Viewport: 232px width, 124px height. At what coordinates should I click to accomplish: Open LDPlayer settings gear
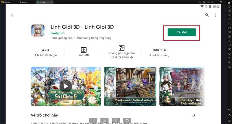(229, 7)
